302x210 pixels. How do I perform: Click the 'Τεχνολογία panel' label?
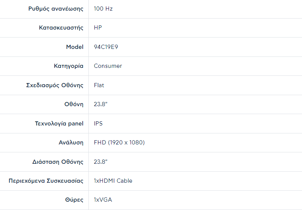pyautogui.click(x=59, y=124)
